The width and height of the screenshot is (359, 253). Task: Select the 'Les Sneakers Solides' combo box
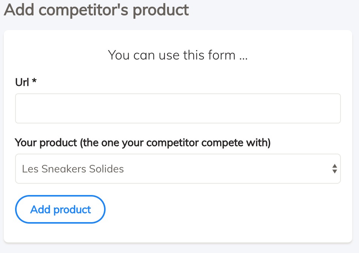click(178, 169)
